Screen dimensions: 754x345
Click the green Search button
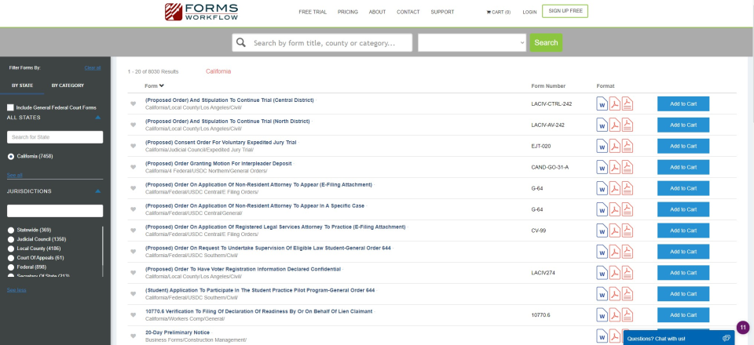pyautogui.click(x=546, y=42)
